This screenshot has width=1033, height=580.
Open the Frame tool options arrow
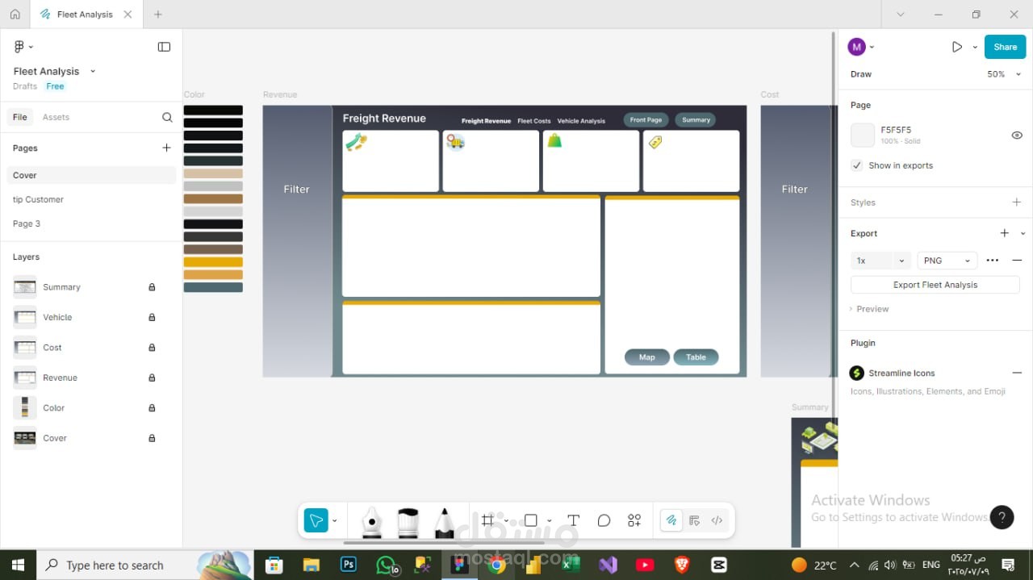pos(506,520)
